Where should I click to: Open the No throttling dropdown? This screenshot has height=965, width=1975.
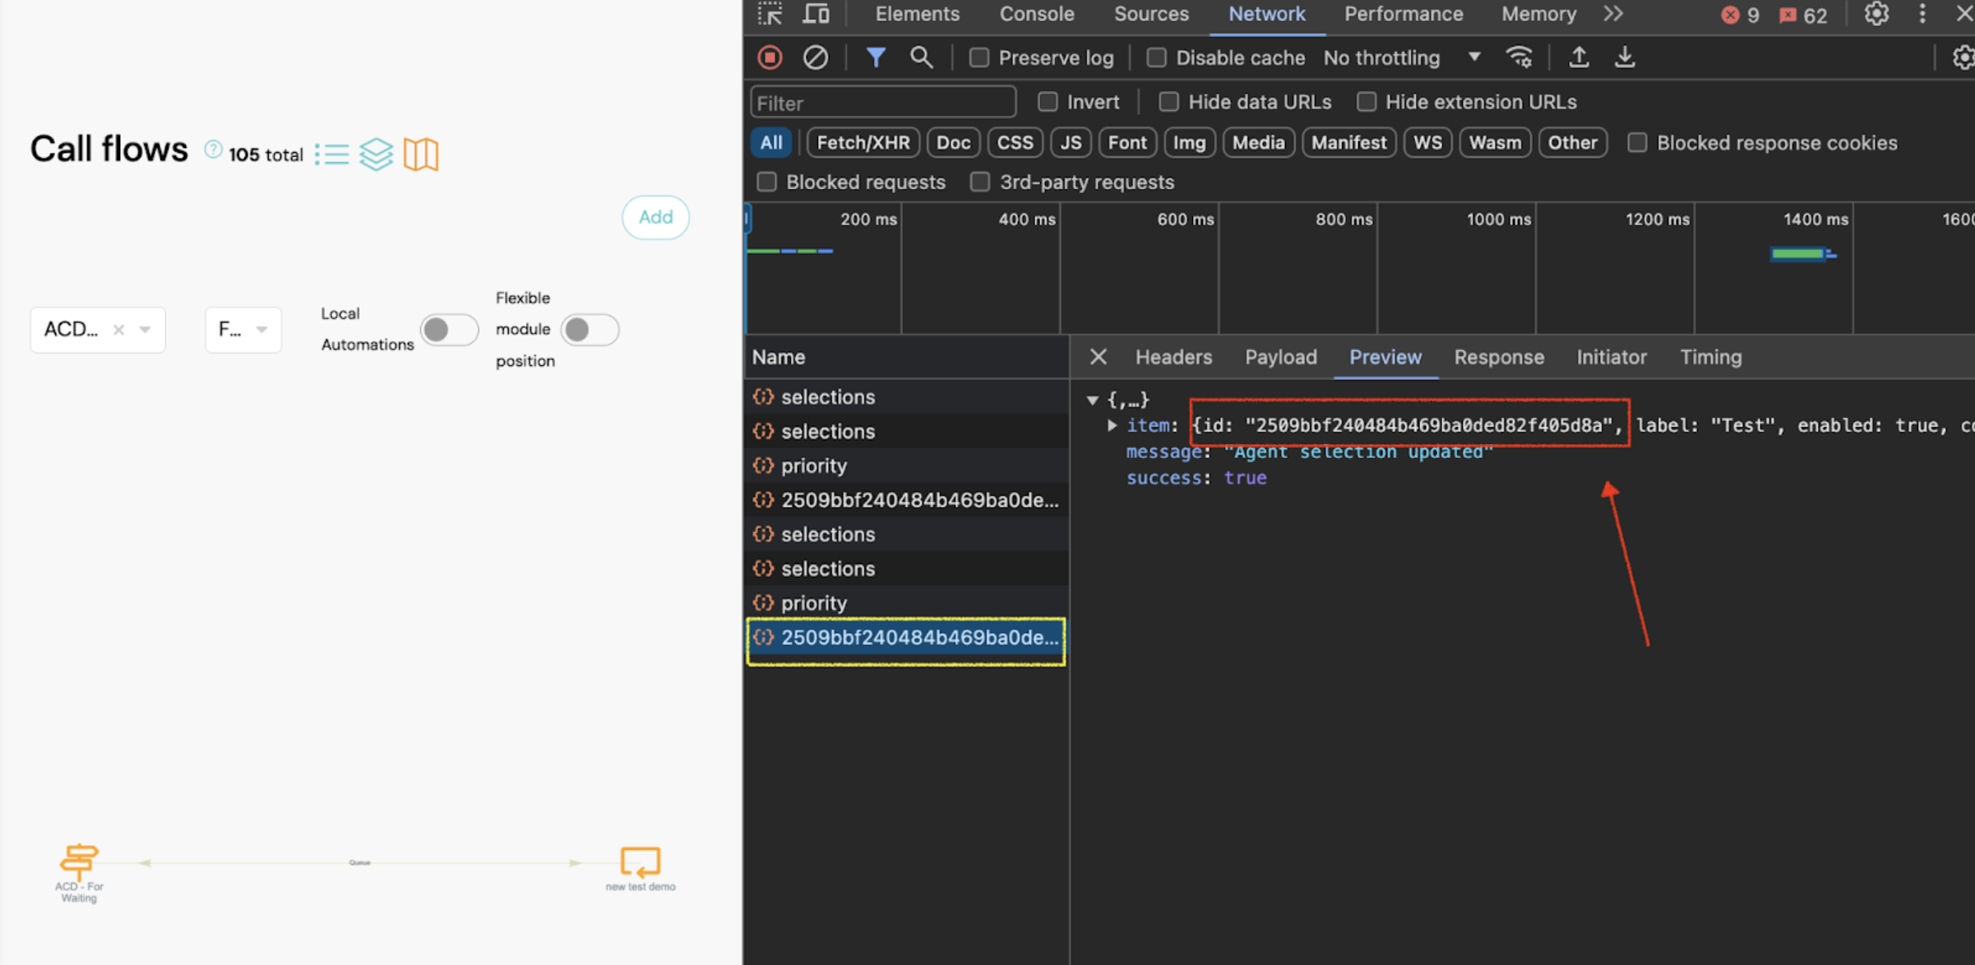1402,58
